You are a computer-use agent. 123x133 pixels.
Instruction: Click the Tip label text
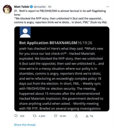[91, 116]
